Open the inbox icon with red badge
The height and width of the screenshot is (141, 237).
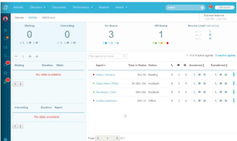pyautogui.click(x=6, y=64)
